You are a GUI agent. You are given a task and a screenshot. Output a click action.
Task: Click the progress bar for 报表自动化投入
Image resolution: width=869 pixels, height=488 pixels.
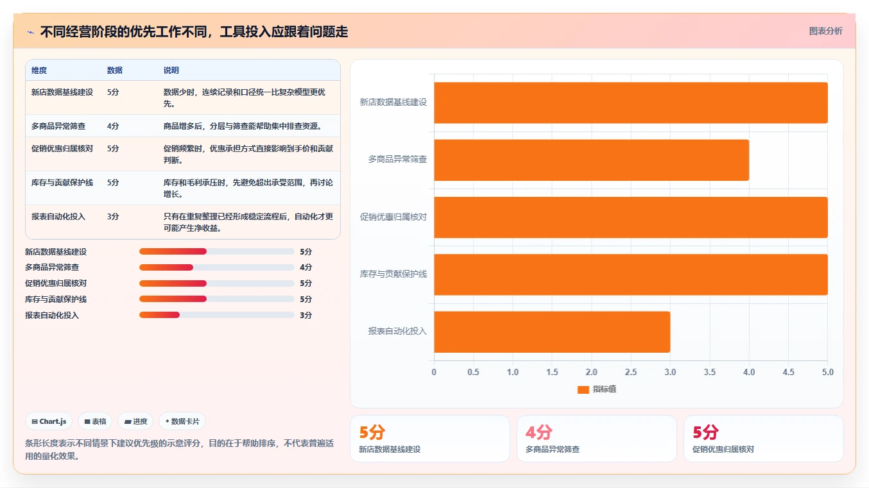(x=217, y=316)
